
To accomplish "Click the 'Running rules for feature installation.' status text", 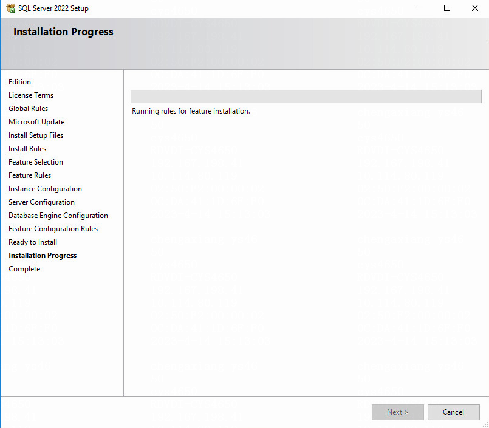I will 191,111.
